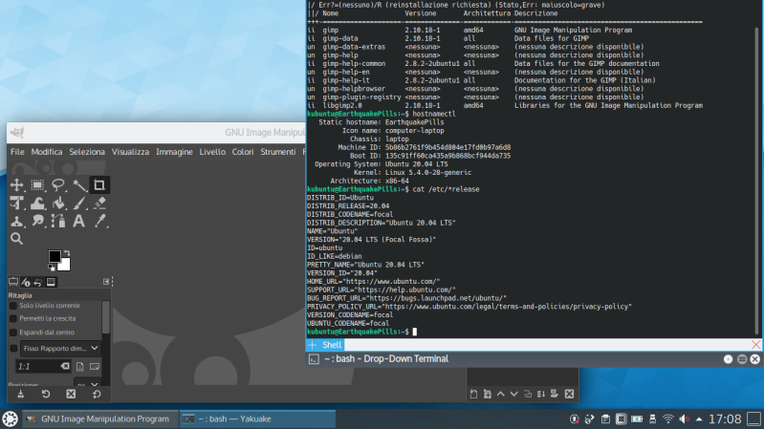Set portrait orientation for crop ratio
This screenshot has height=429, width=764.
[x=80, y=366]
